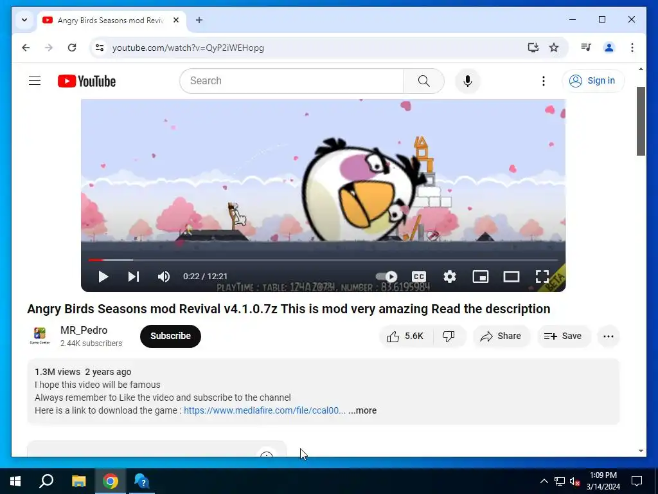Open the MR_Pedro channel name link
Image resolution: width=658 pixels, height=494 pixels.
point(84,330)
